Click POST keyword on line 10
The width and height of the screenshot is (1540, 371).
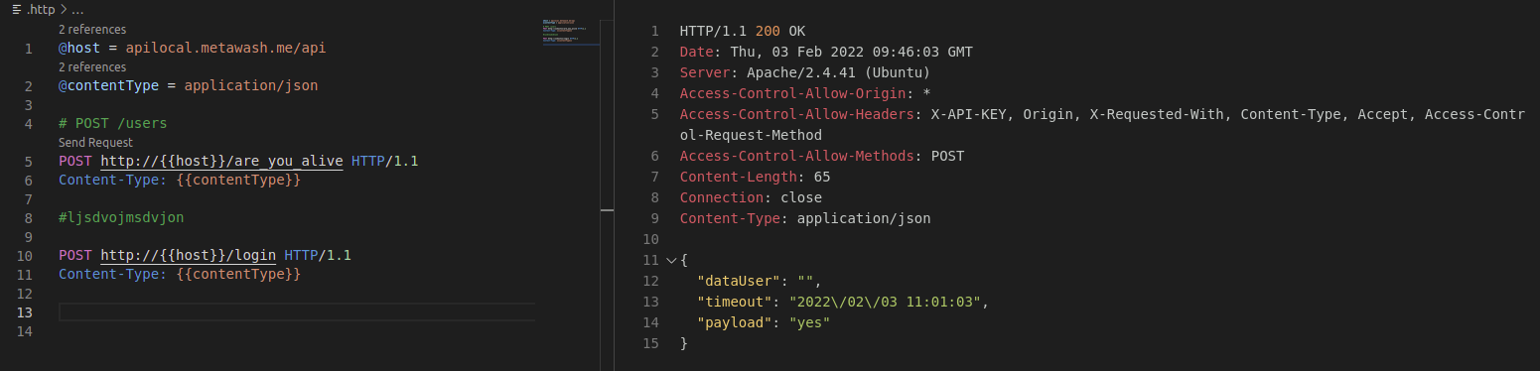click(75, 256)
